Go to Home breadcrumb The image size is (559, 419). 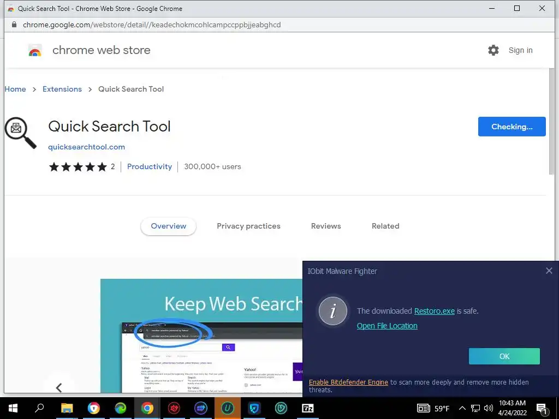tap(15, 89)
